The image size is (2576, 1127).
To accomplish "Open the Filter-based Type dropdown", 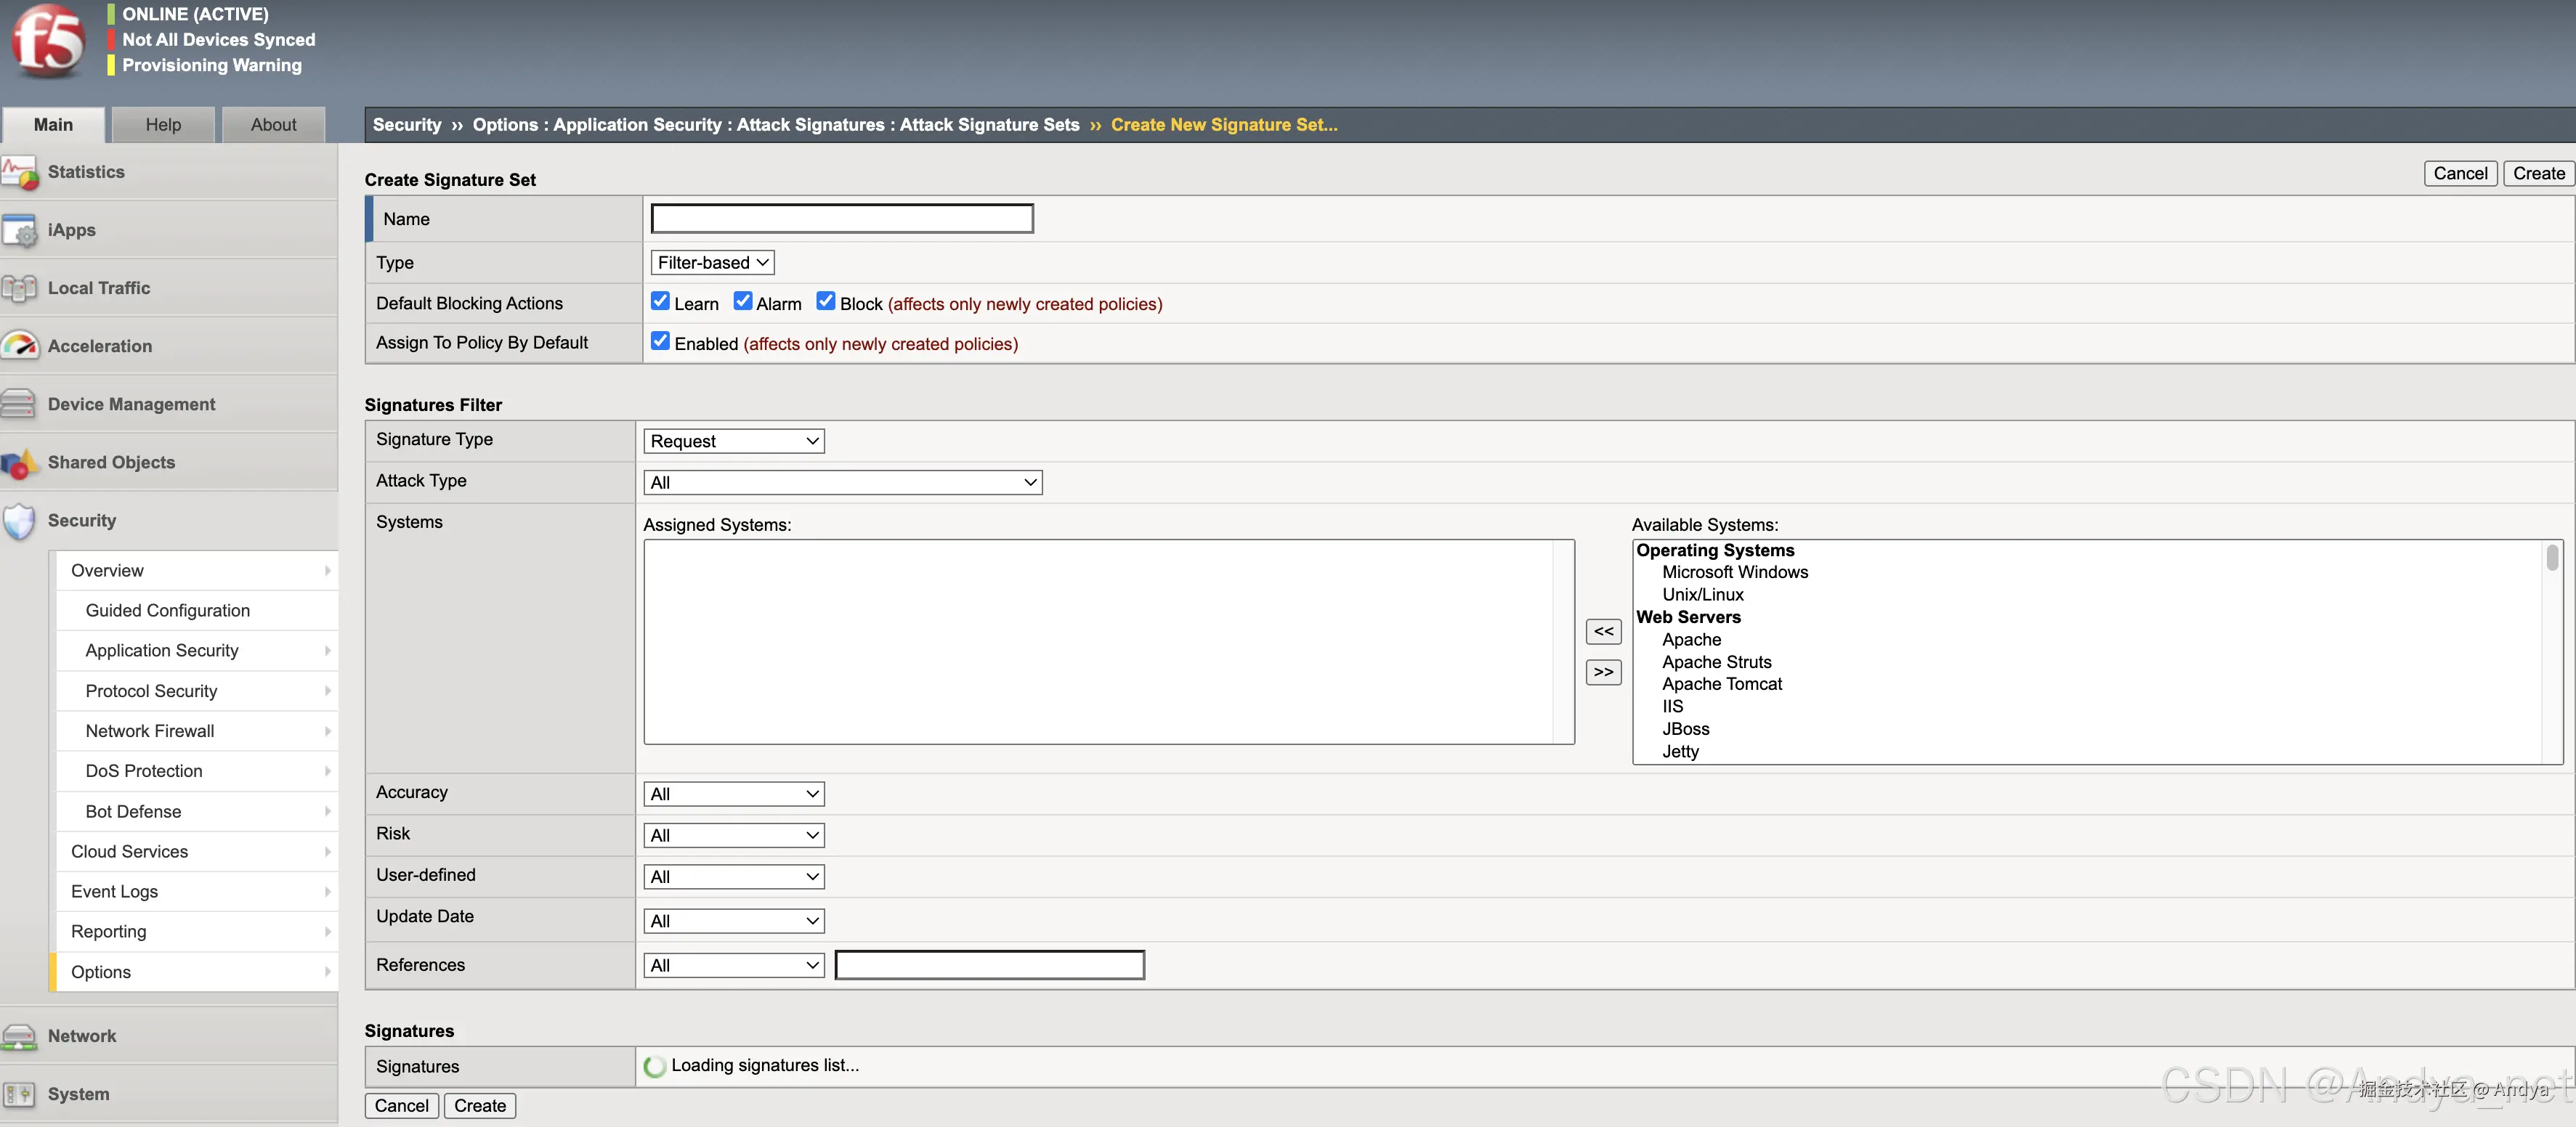I will [712, 263].
